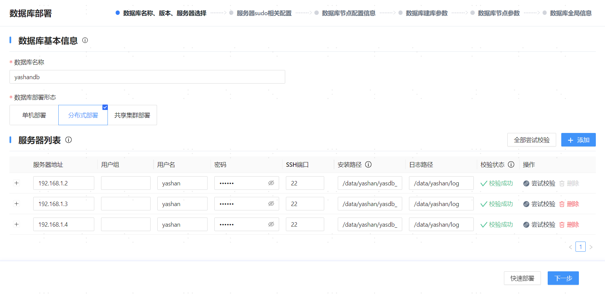Expand the 192.168.1.3 server row
This screenshot has width=605, height=294.
pos(16,204)
